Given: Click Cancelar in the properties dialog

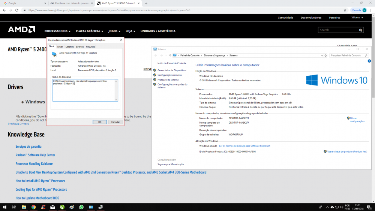Looking at the screenshot, I should coord(115,122).
